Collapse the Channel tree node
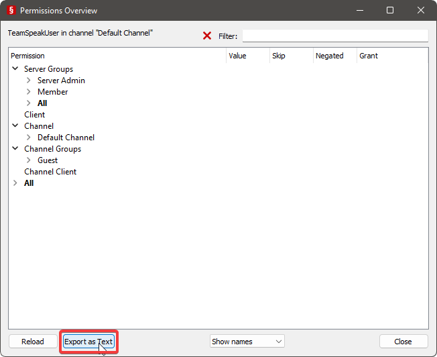 15,126
